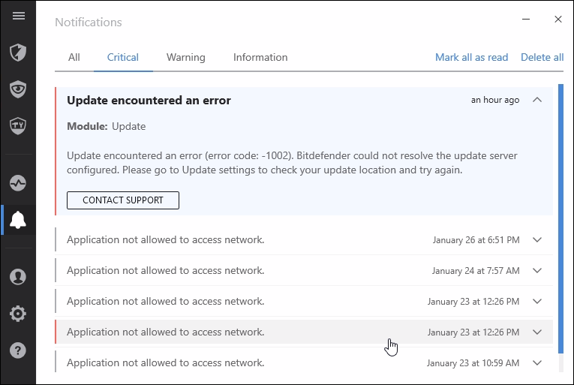Click the 'an hour ago' timestamp

pyautogui.click(x=495, y=100)
